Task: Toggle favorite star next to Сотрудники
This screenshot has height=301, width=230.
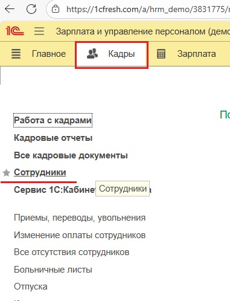Action: point(7,173)
